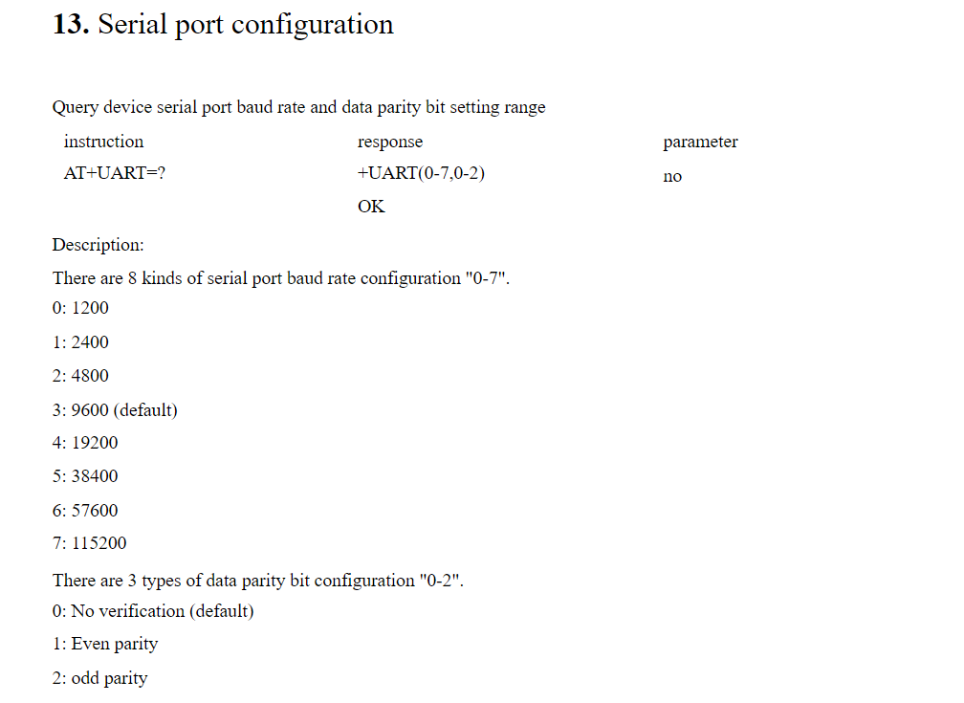Image resolution: width=964 pixels, height=703 pixels.
Task: Click the '2: 4800' baud rate entry
Action: (80, 376)
